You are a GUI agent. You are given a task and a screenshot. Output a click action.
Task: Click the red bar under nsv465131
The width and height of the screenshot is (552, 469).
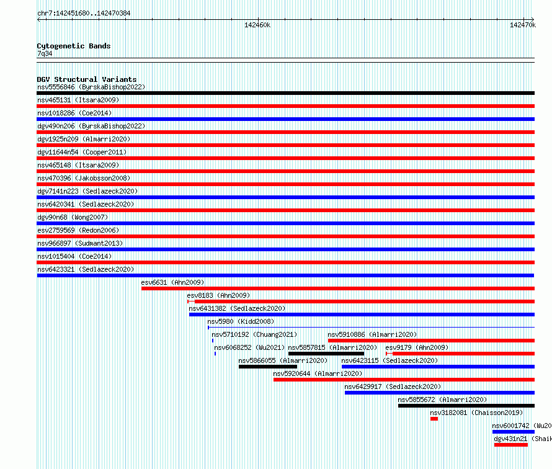point(285,106)
